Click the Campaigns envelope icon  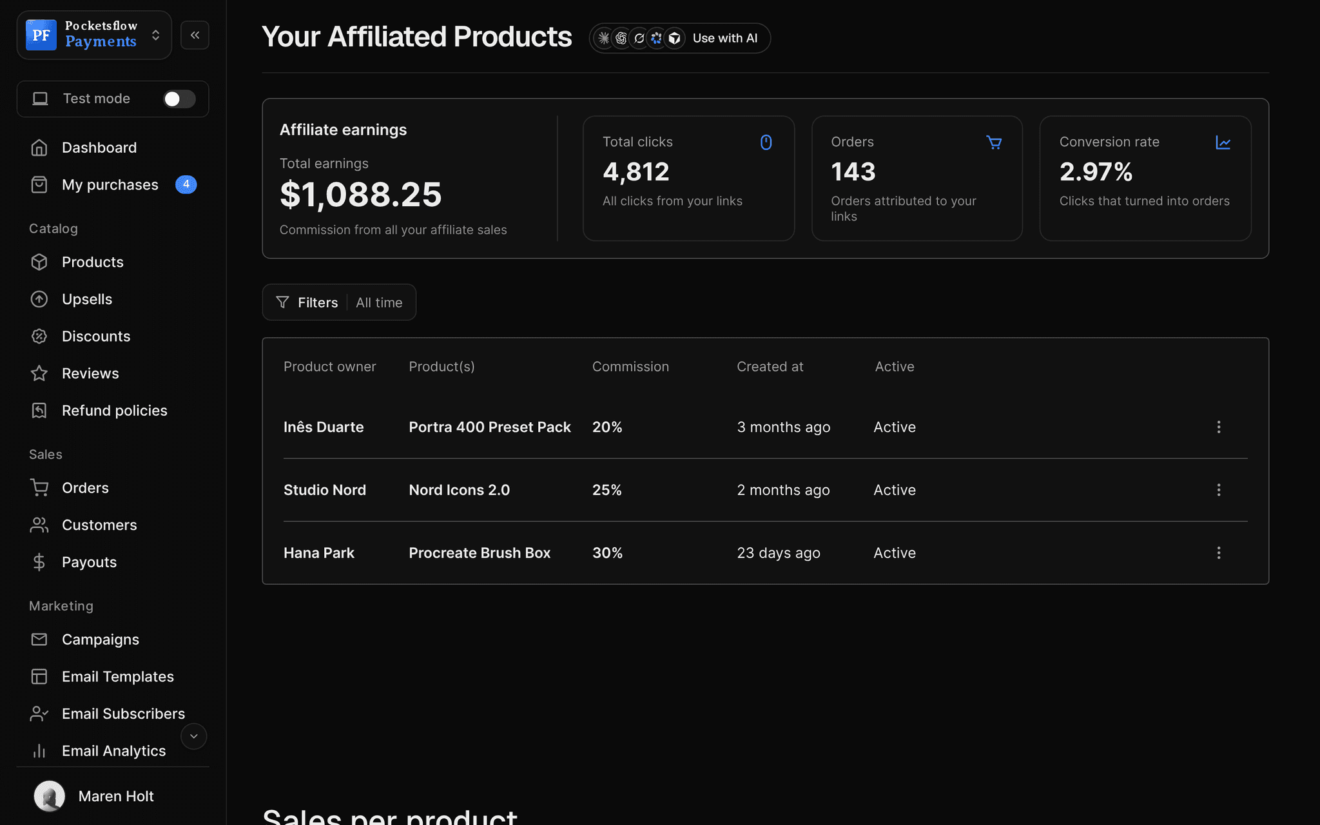point(39,639)
